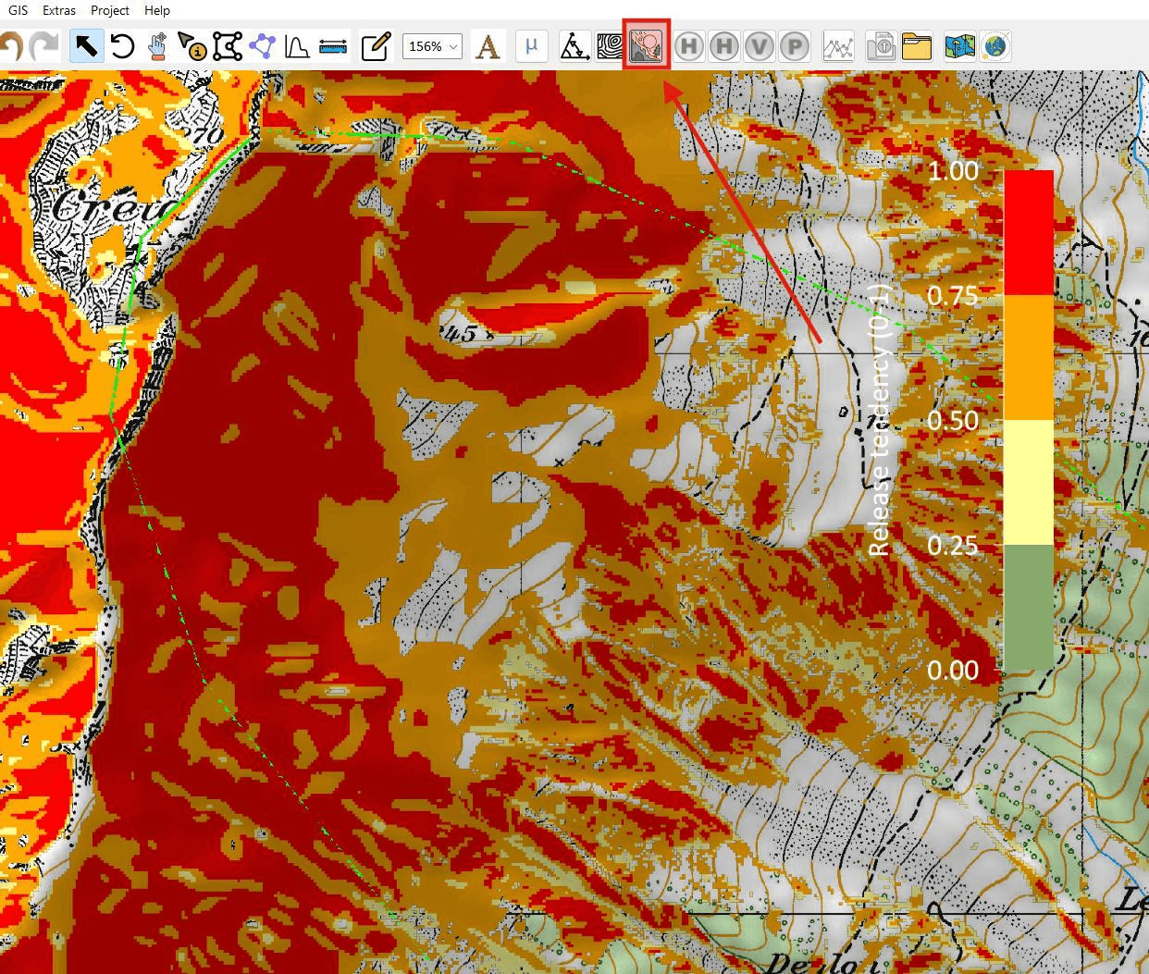Click the '0.50' legend value
Image resolution: width=1149 pixels, height=974 pixels.
[x=953, y=421]
